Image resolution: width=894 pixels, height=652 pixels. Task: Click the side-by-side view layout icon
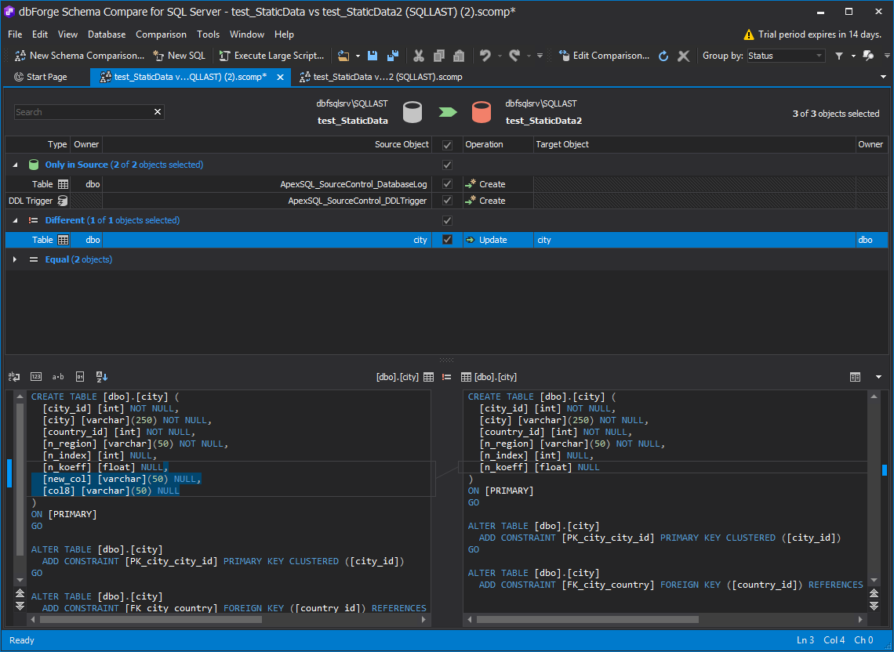point(855,377)
